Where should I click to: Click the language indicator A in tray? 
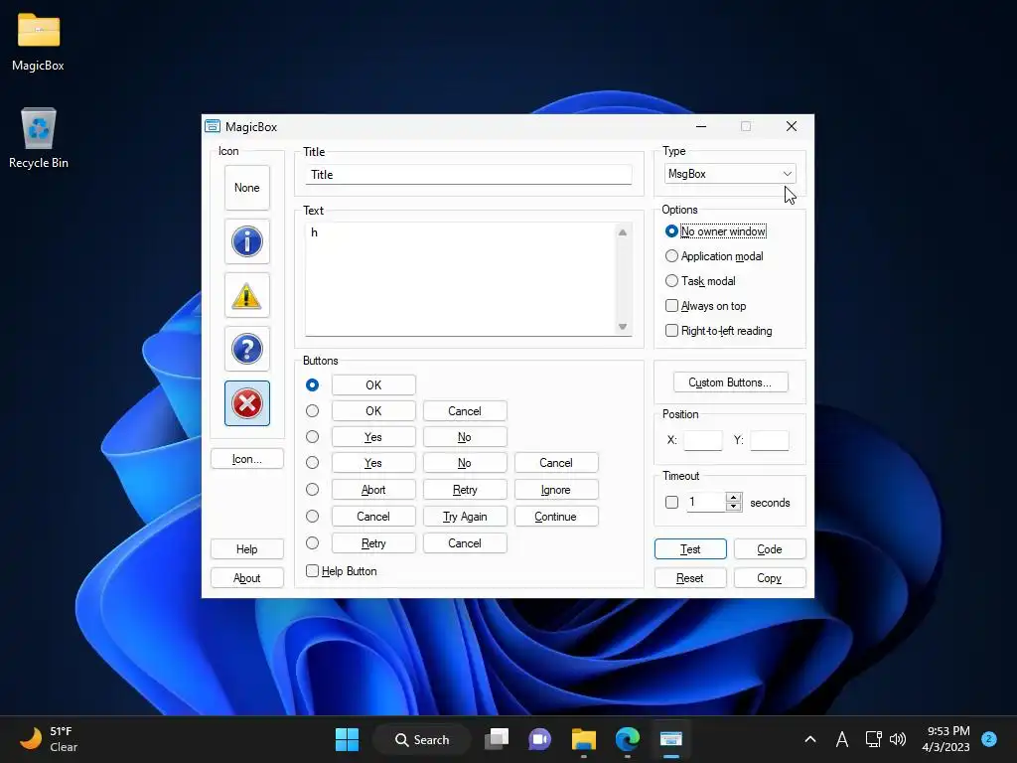842,739
